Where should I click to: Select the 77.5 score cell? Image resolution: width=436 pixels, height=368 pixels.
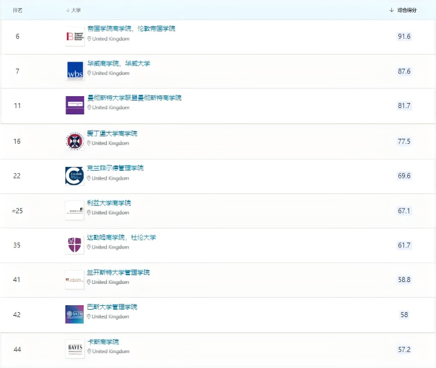[x=404, y=141]
